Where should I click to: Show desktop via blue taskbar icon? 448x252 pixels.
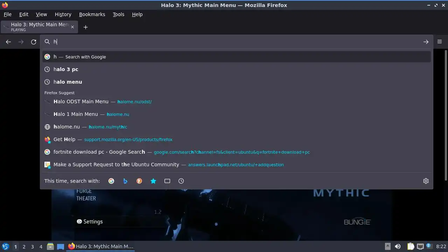click(60, 246)
